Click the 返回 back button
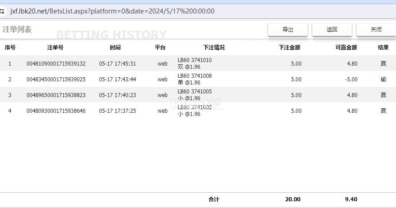Image resolution: width=396 pixels, height=208 pixels. coord(332,30)
